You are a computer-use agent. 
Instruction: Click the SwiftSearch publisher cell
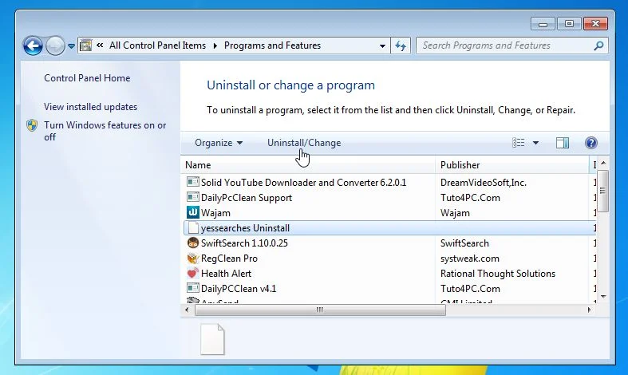[464, 243]
